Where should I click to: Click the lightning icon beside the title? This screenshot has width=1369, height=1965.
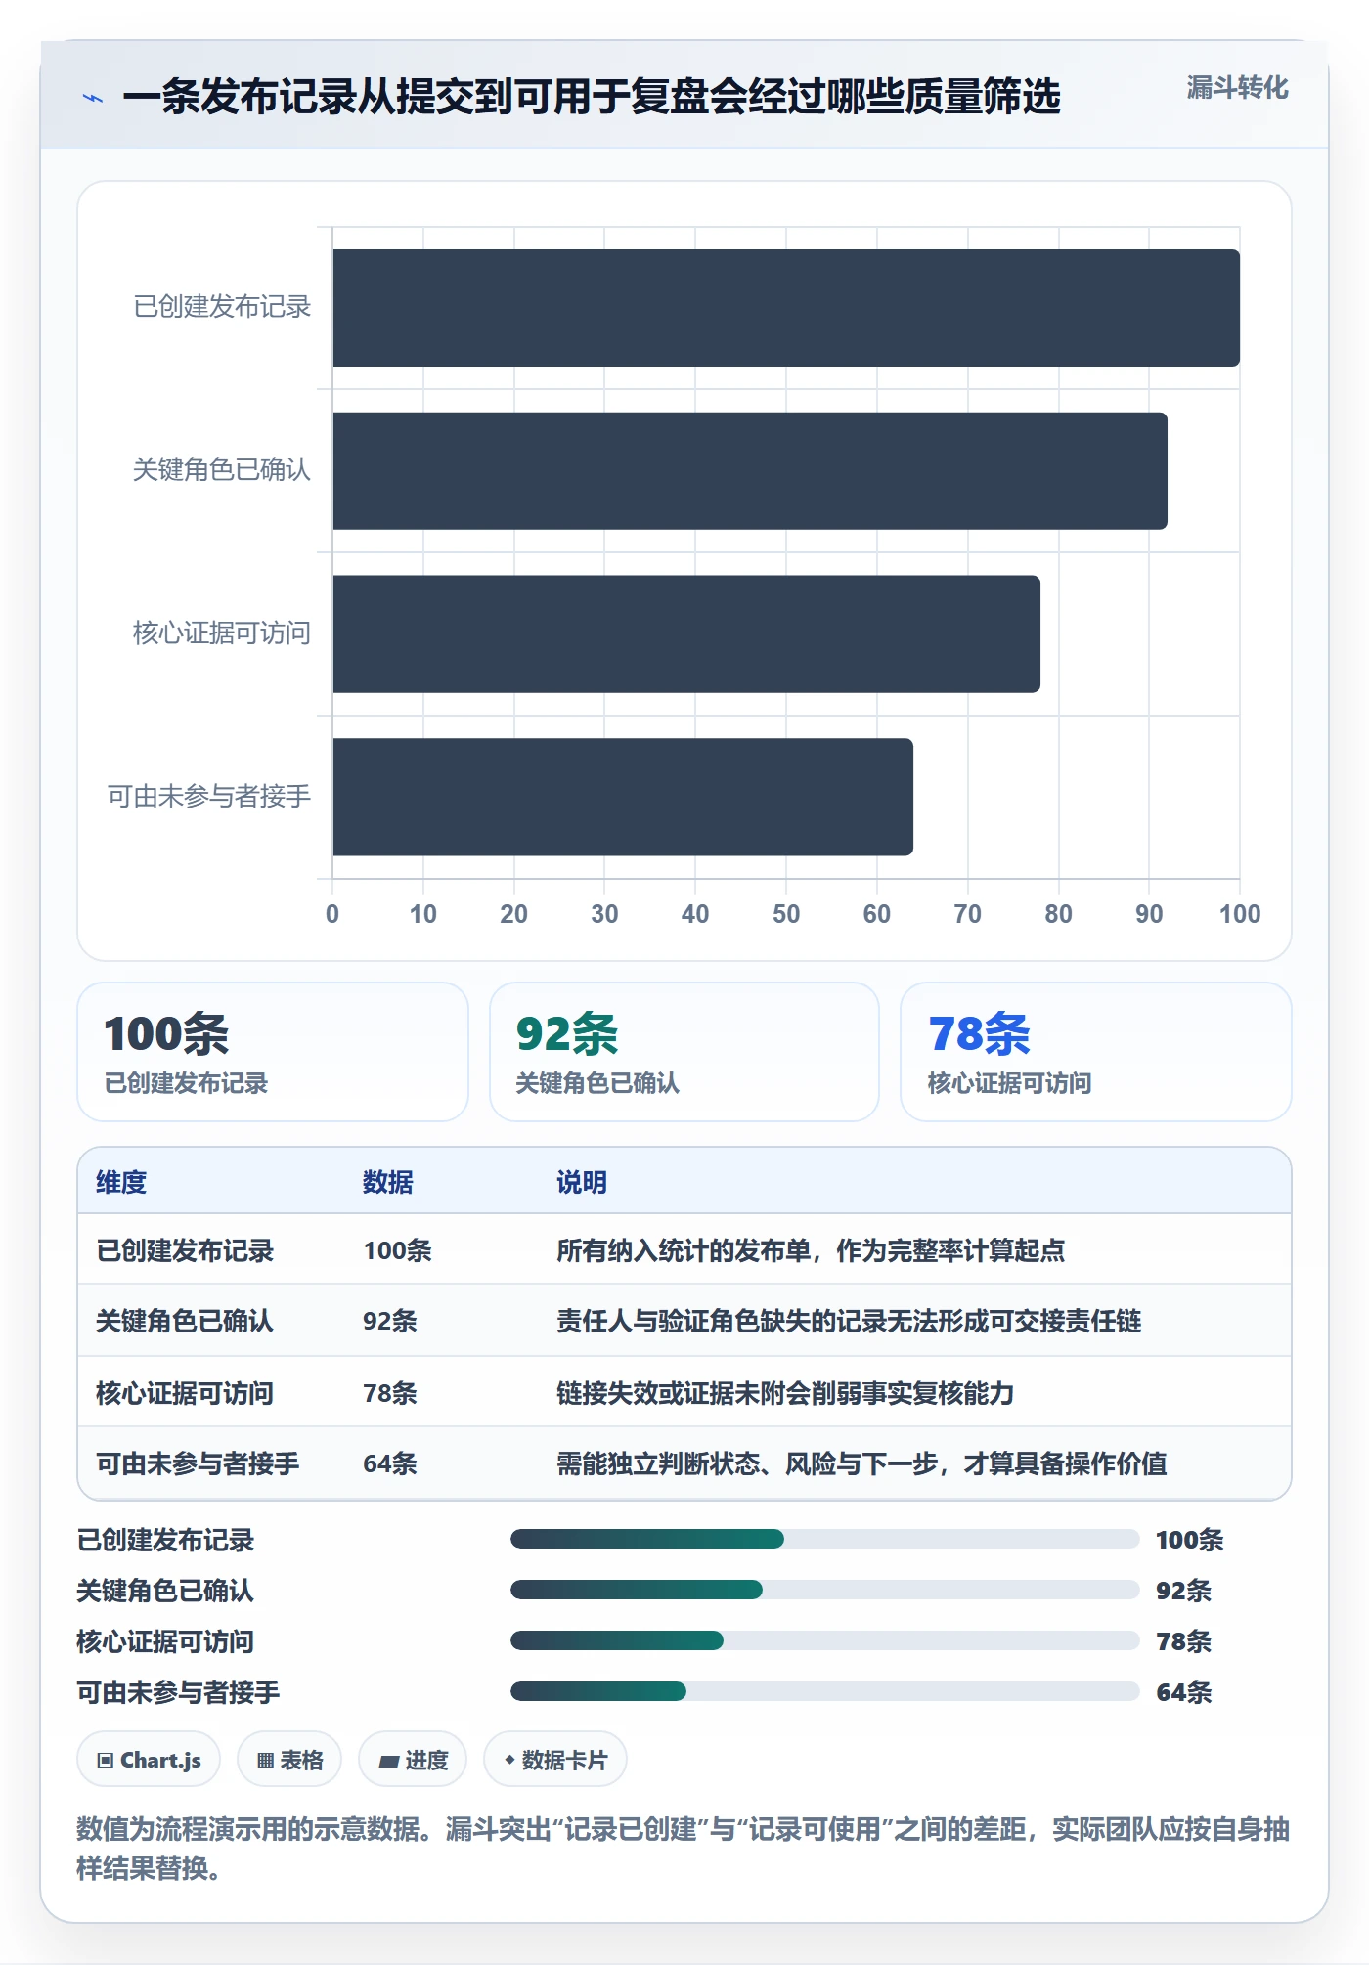pos(93,98)
